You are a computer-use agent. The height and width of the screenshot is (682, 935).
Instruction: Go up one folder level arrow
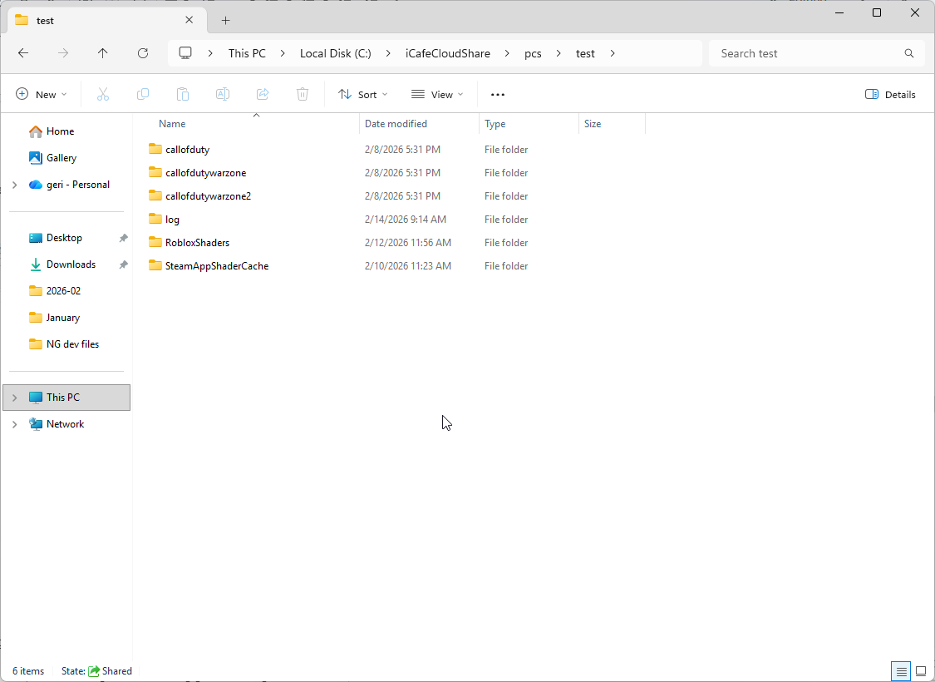click(103, 53)
